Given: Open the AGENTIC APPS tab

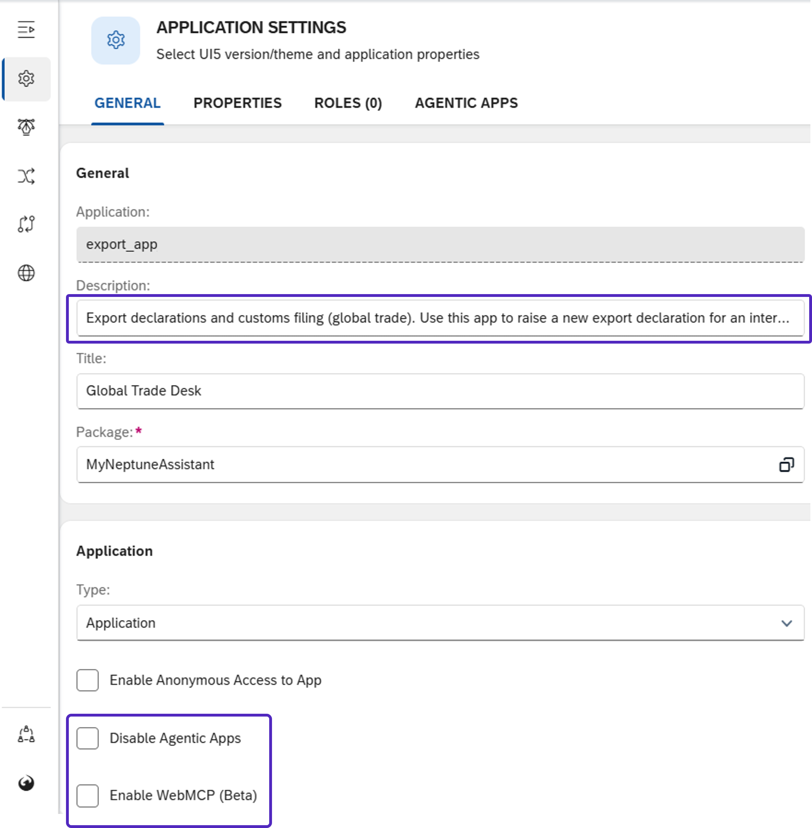Looking at the screenshot, I should point(466,103).
